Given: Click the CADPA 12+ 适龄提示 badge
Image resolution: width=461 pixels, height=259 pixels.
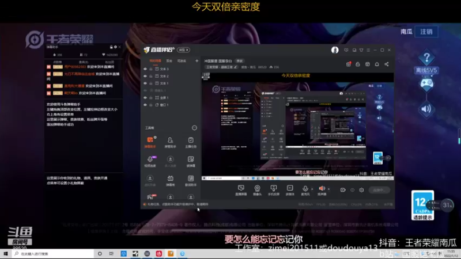Looking at the screenshot, I should [422, 205].
